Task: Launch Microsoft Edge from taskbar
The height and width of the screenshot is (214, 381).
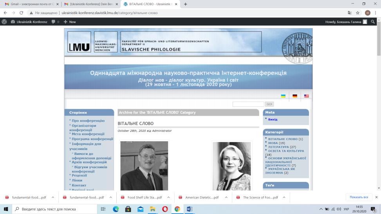Action: 116,209
